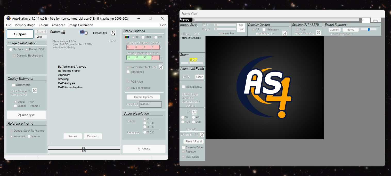This screenshot has width=391, height=176.
Task: Select the FIT output format
Action: click(156, 37)
